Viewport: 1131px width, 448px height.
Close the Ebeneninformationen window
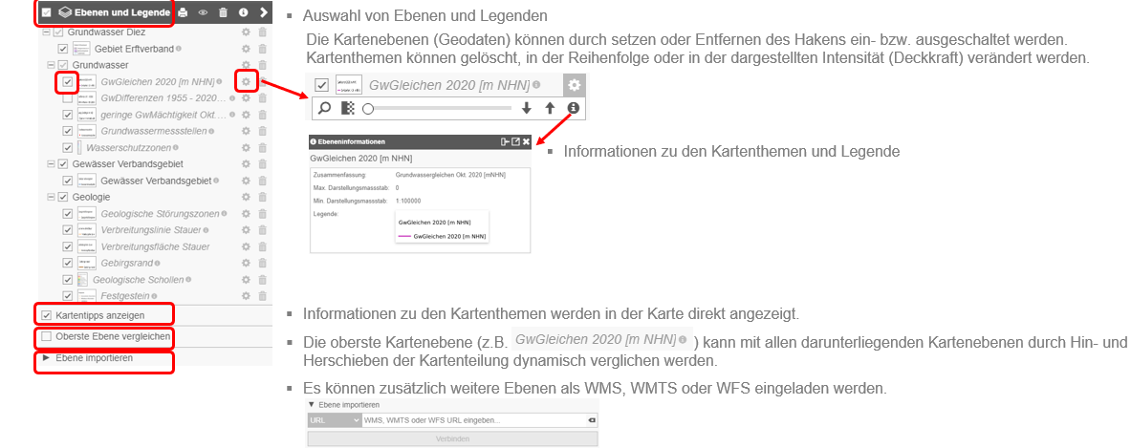527,142
